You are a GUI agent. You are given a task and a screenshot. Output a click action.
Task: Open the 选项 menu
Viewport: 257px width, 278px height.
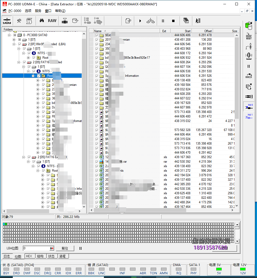point(28,11)
